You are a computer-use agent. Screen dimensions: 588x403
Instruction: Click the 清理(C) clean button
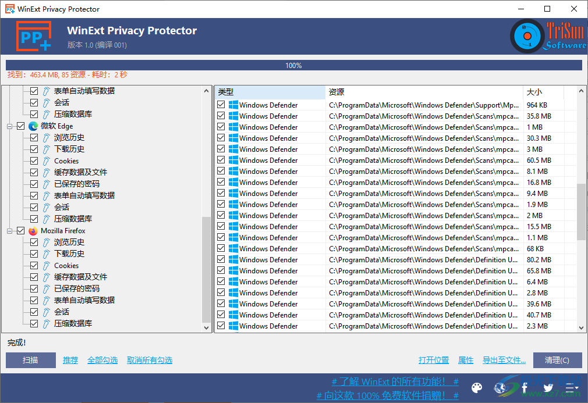pyautogui.click(x=557, y=361)
